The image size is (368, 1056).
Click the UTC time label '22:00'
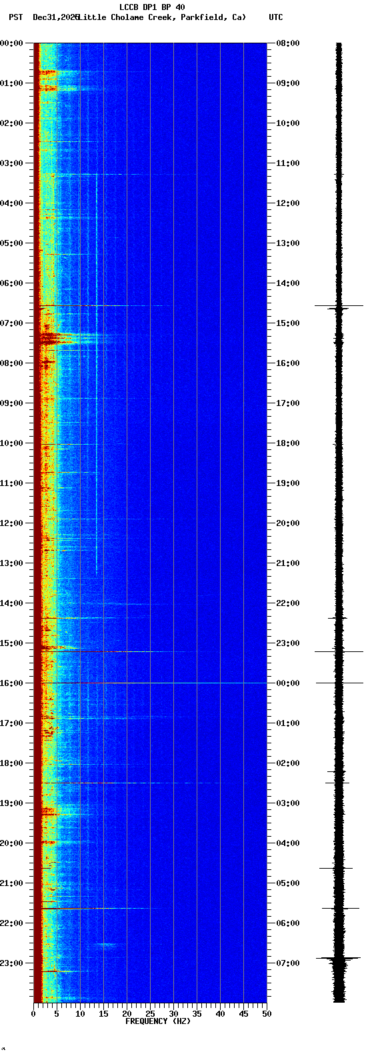tap(288, 603)
